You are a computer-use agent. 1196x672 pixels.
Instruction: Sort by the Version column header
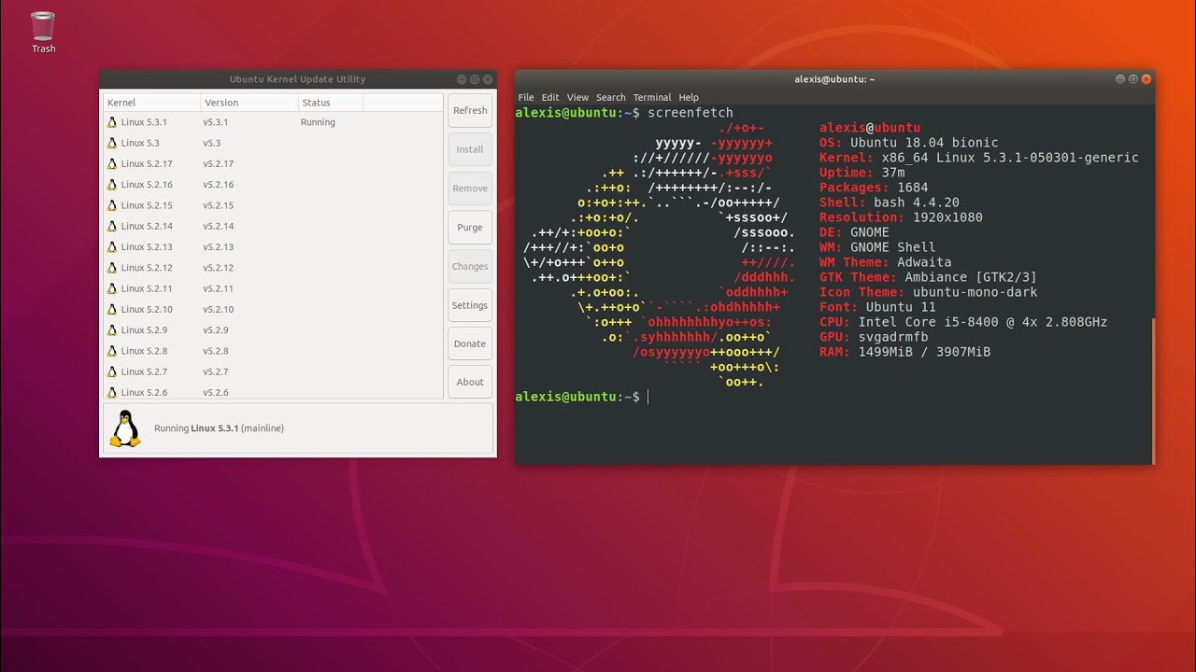(249, 103)
